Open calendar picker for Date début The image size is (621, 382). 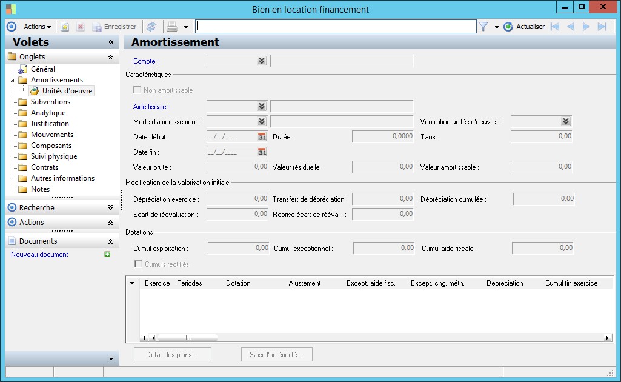[262, 137]
